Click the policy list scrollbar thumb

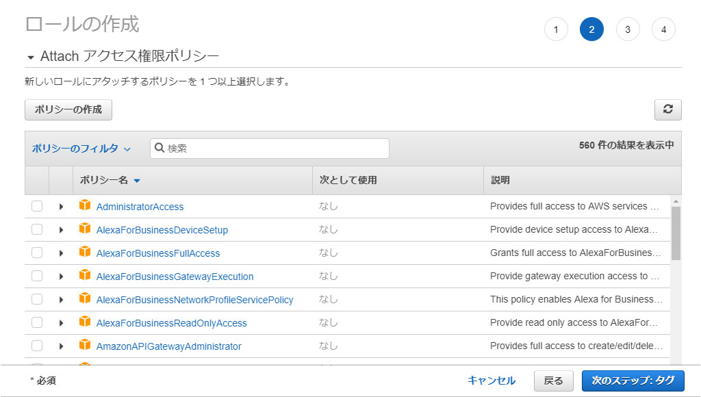[676, 233]
